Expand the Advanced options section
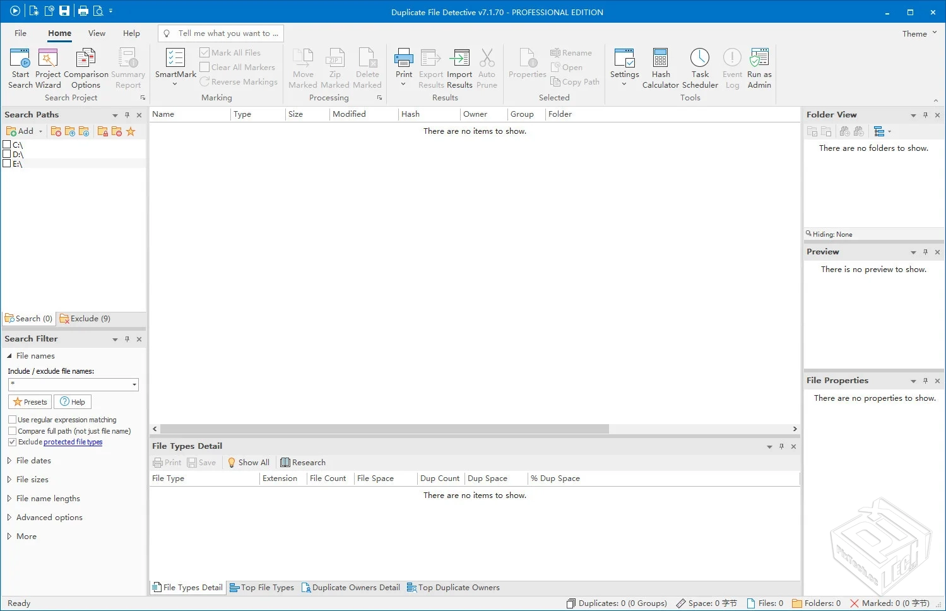Screen dimensions: 946x611 coord(49,517)
